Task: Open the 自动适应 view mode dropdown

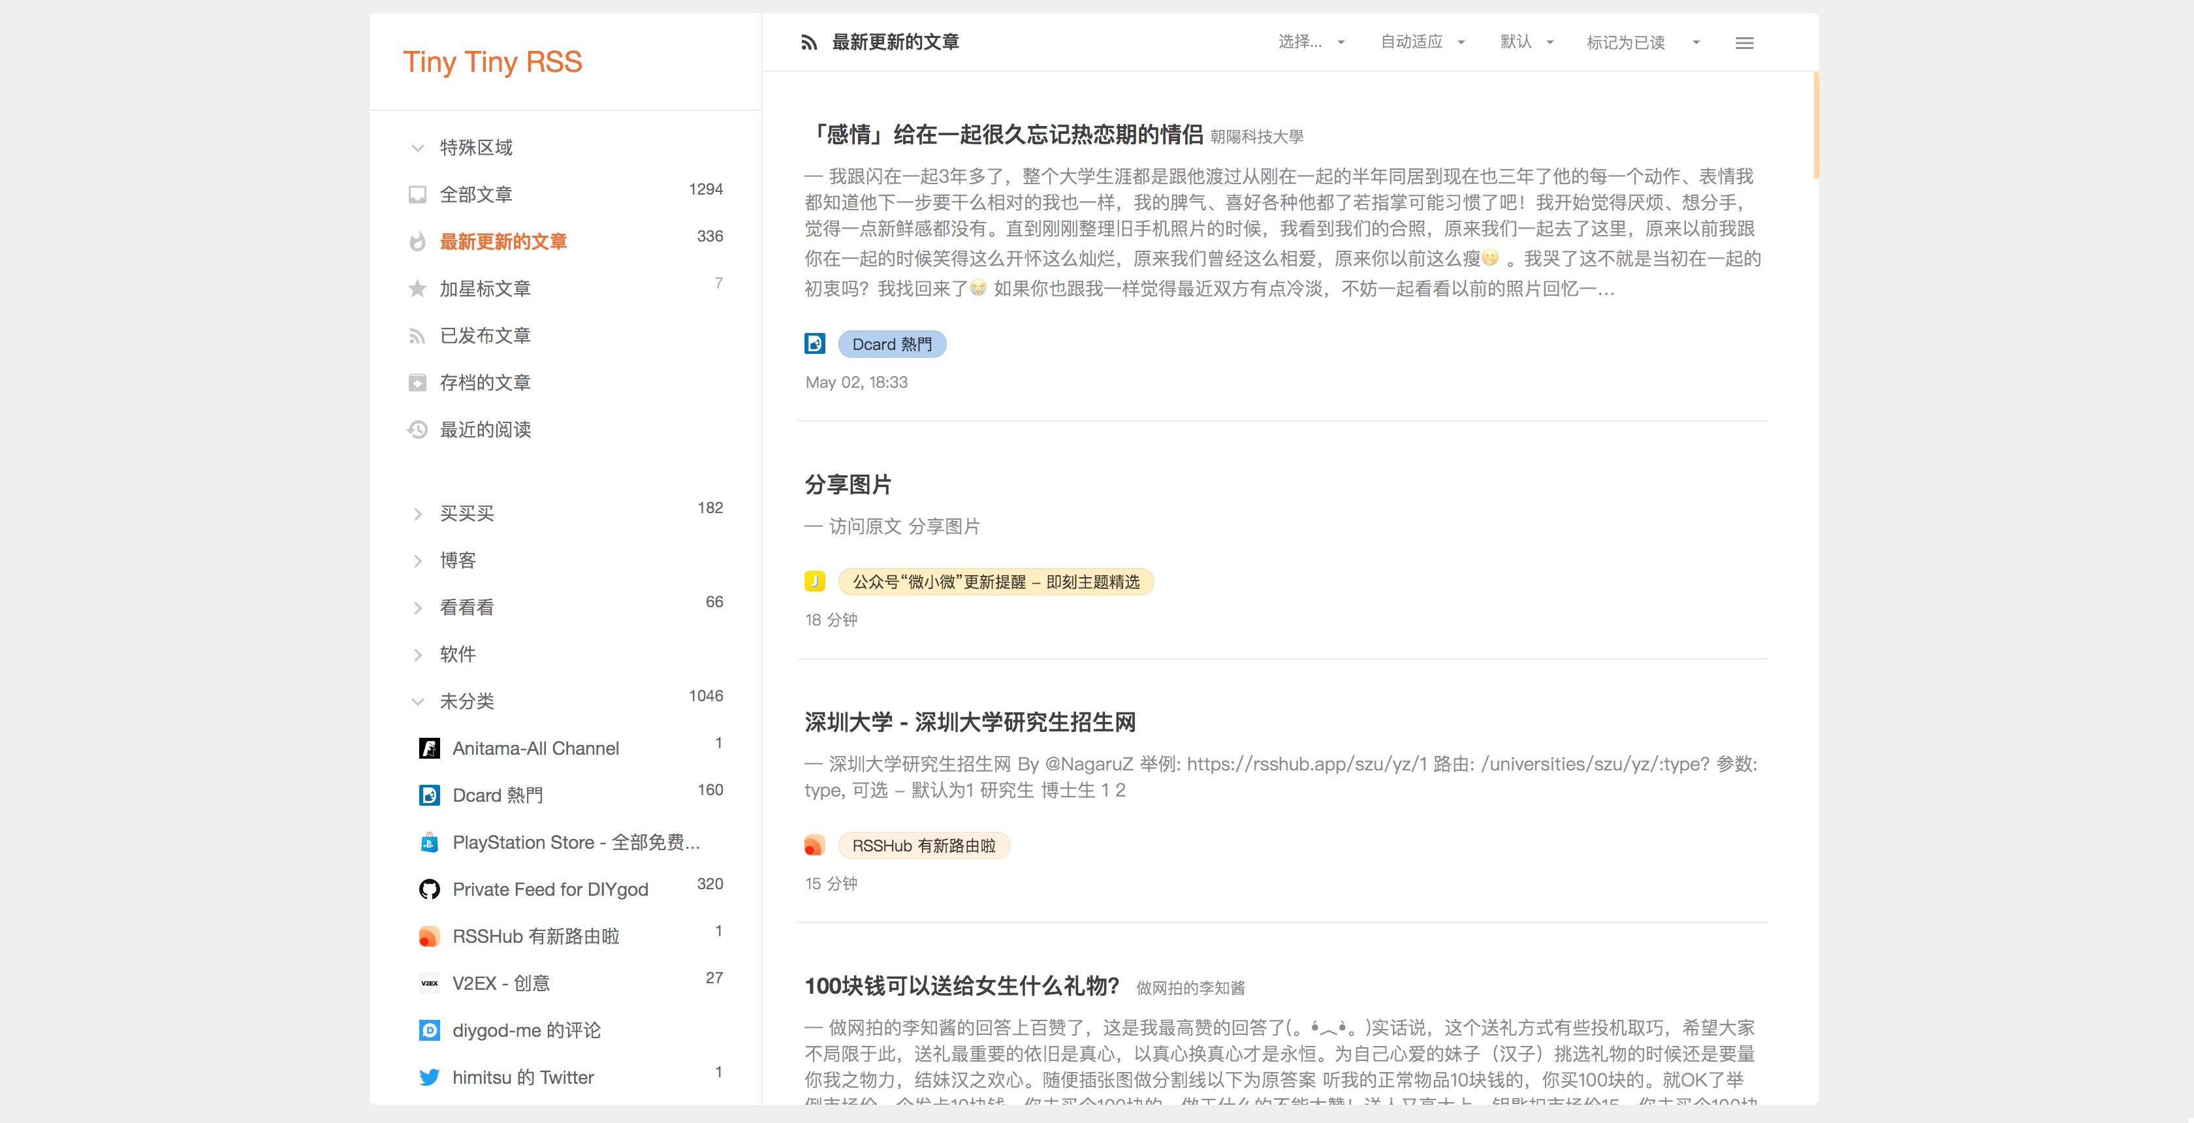Action: click(1422, 42)
